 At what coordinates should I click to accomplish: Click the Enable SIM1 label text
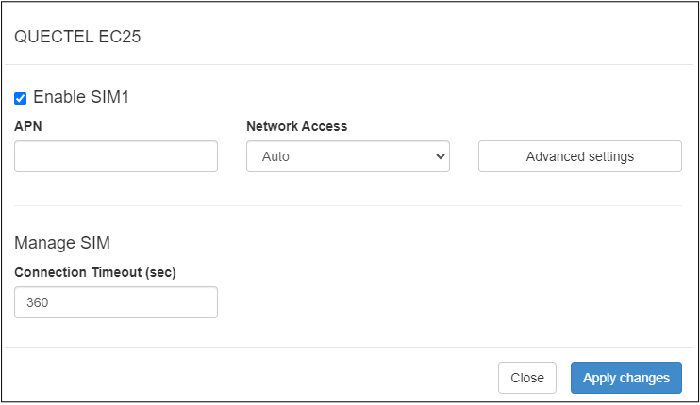pyautogui.click(x=87, y=97)
